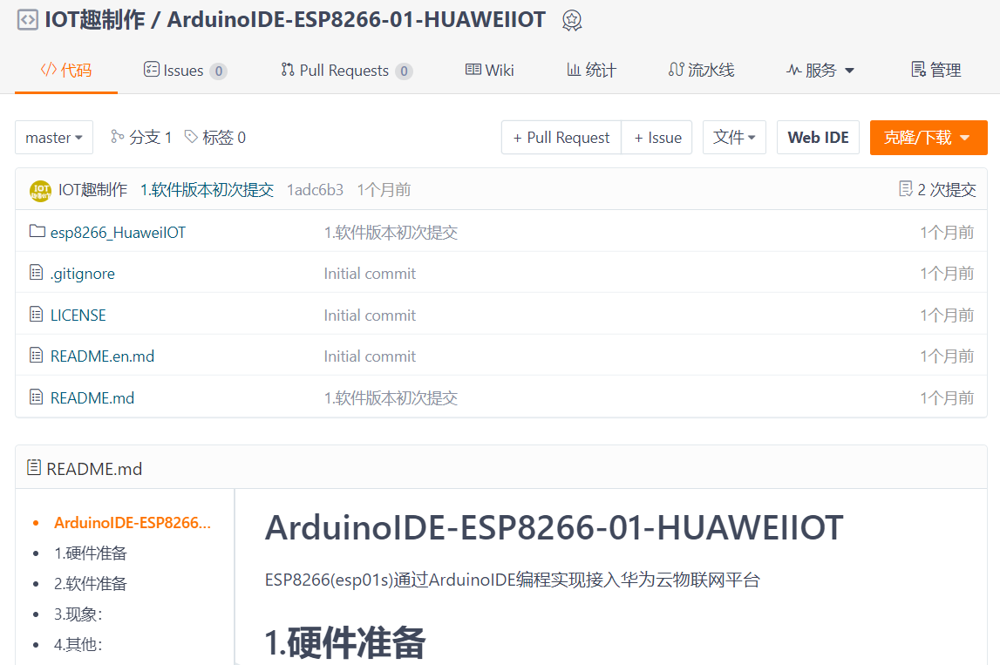Open the Issues tab
The image size is (1000, 665).
point(185,70)
